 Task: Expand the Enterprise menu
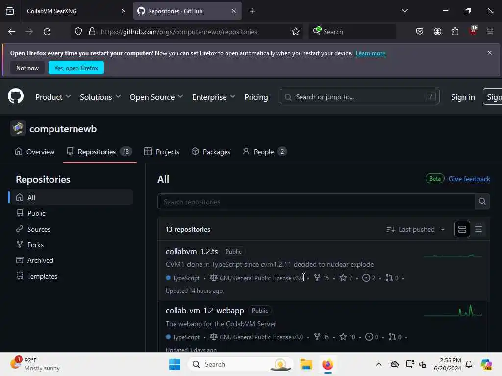pyautogui.click(x=214, y=97)
